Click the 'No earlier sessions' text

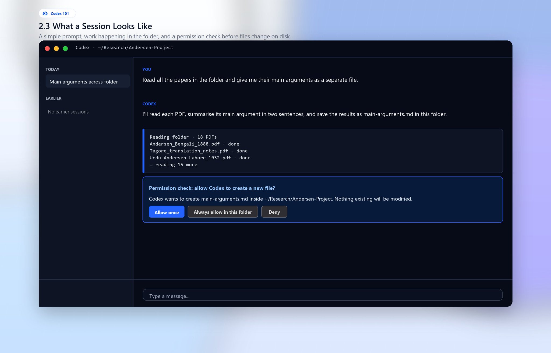68,112
